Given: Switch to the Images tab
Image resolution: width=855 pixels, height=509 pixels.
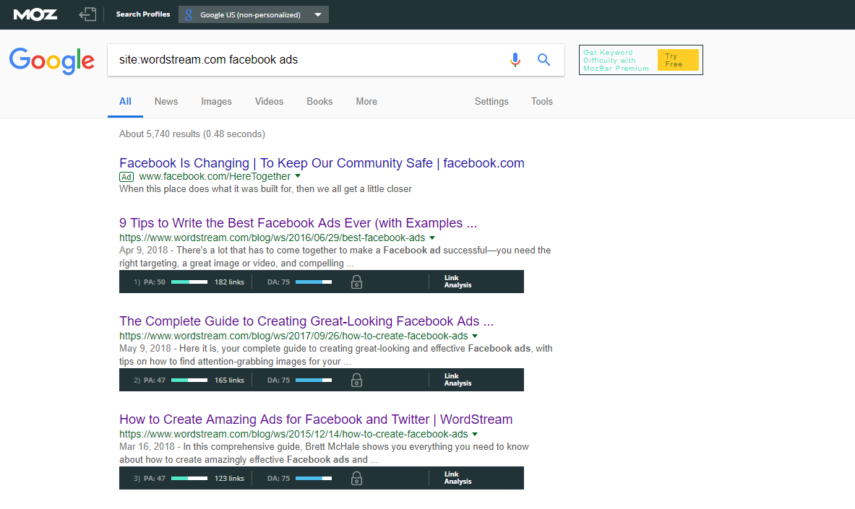Looking at the screenshot, I should point(216,102).
